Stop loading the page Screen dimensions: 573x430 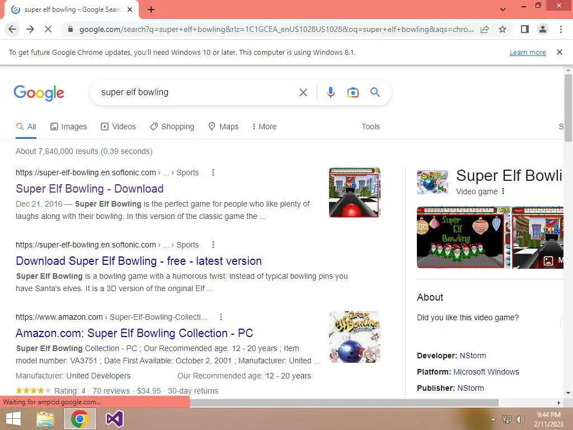48,29
